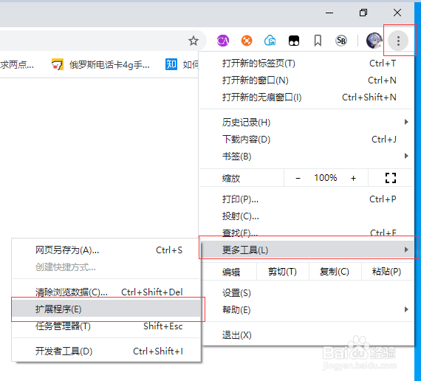This screenshot has height=381, width=421.
Task: Open the purple CA extension icon
Action: point(223,41)
